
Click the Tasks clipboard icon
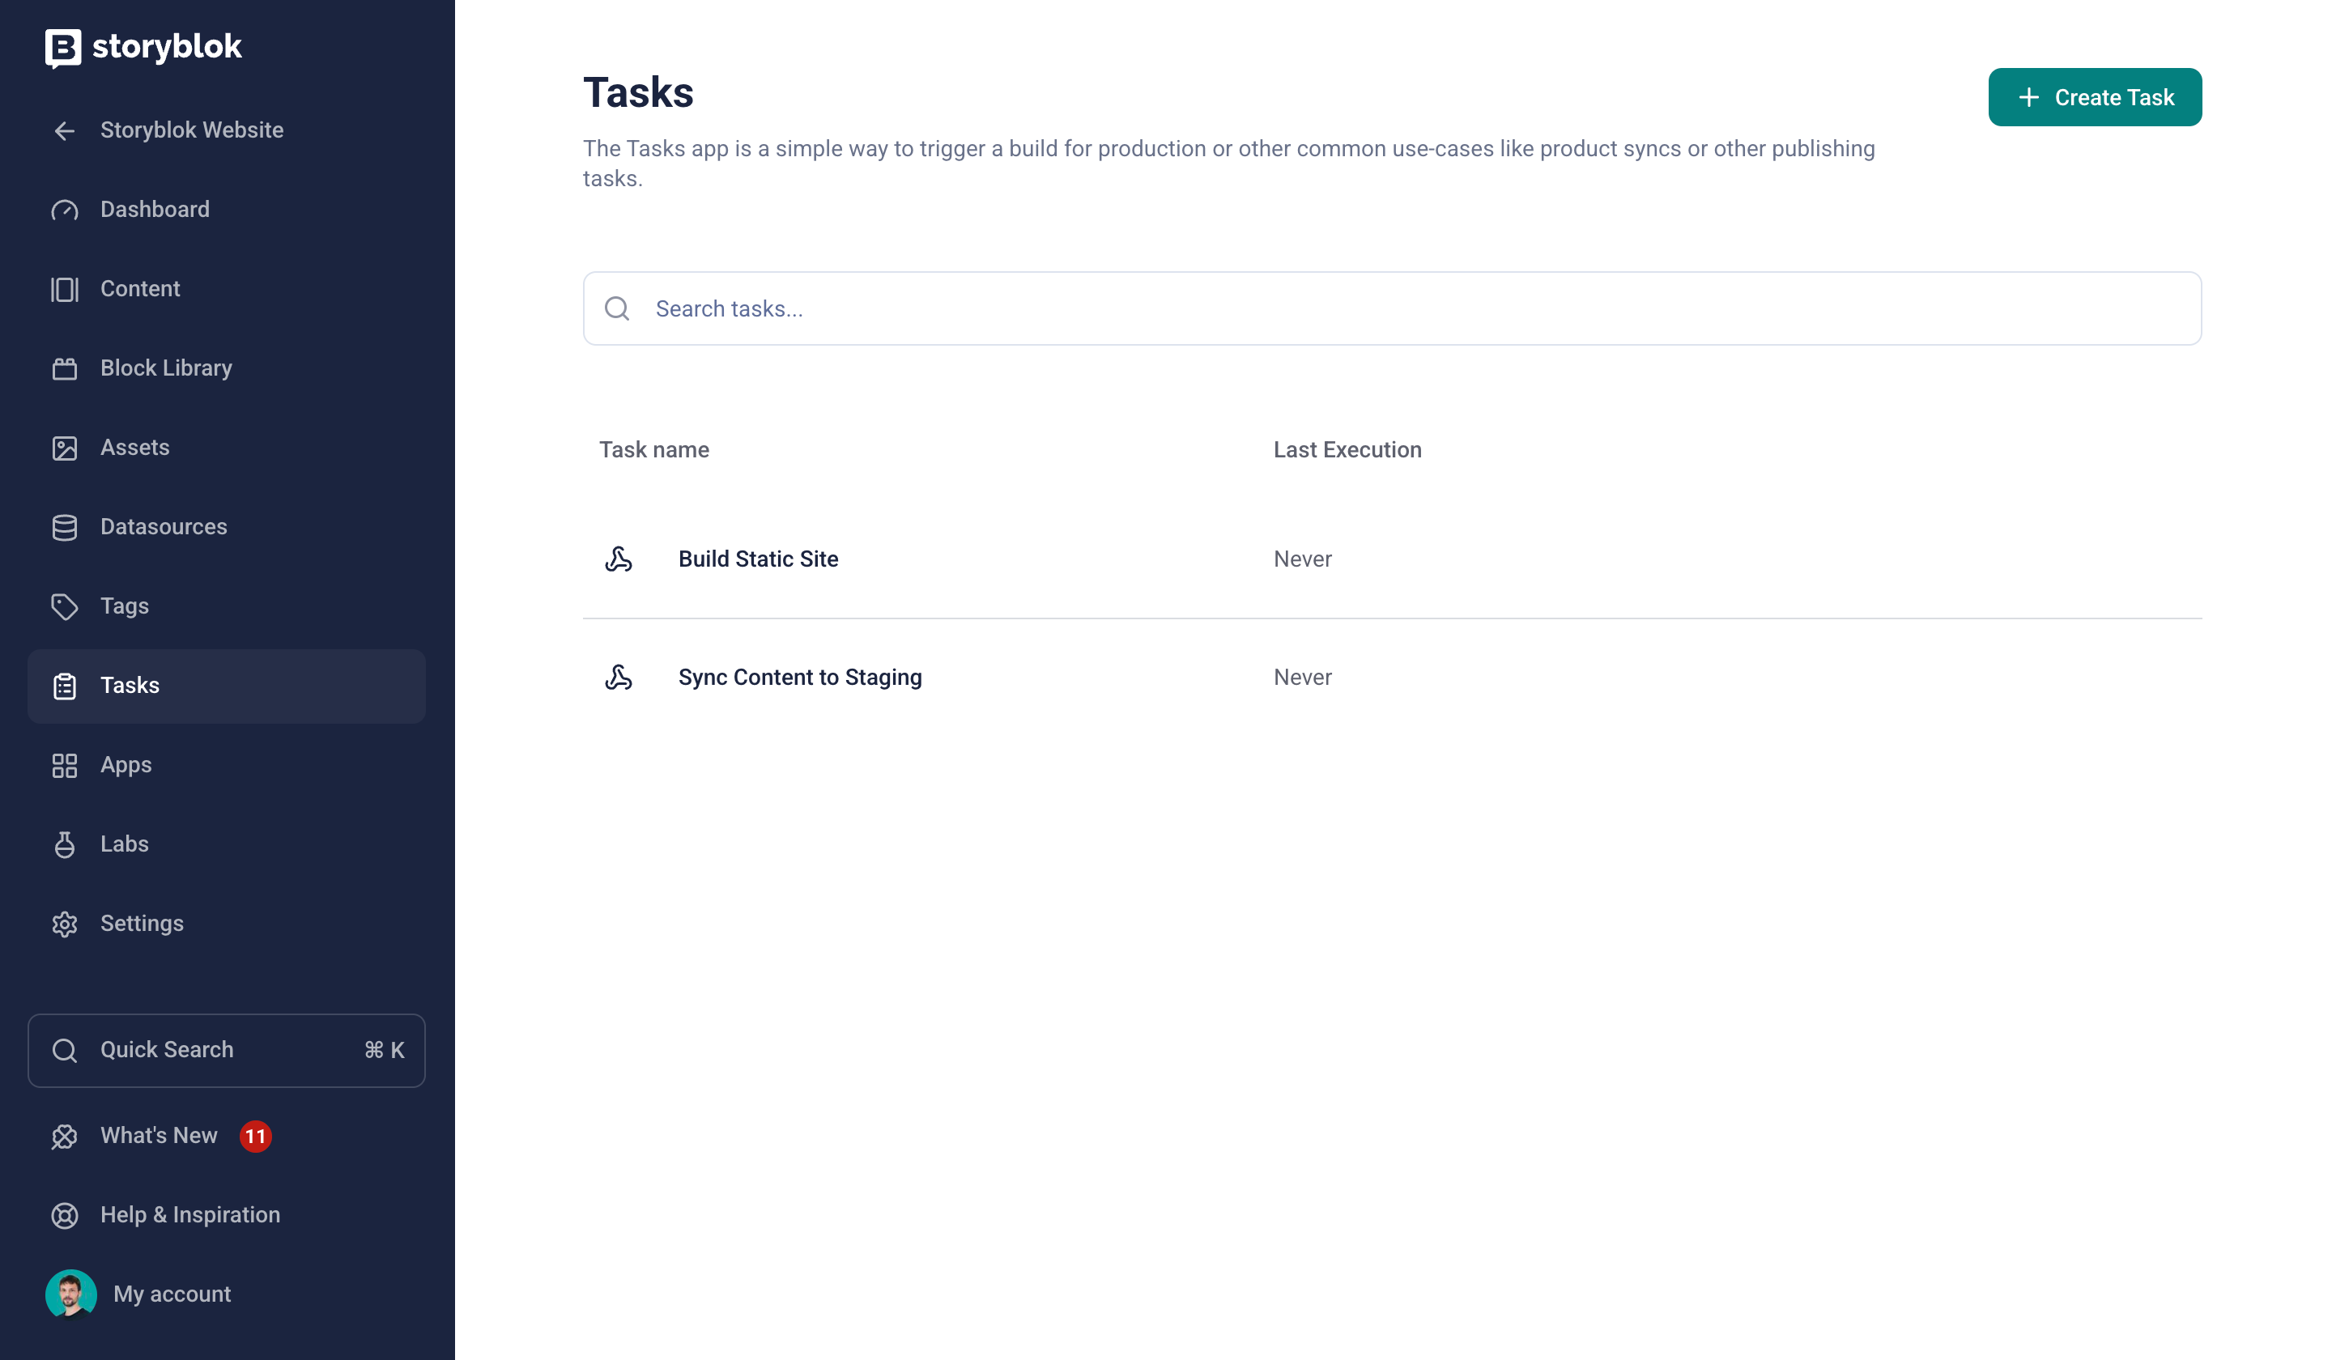(64, 686)
